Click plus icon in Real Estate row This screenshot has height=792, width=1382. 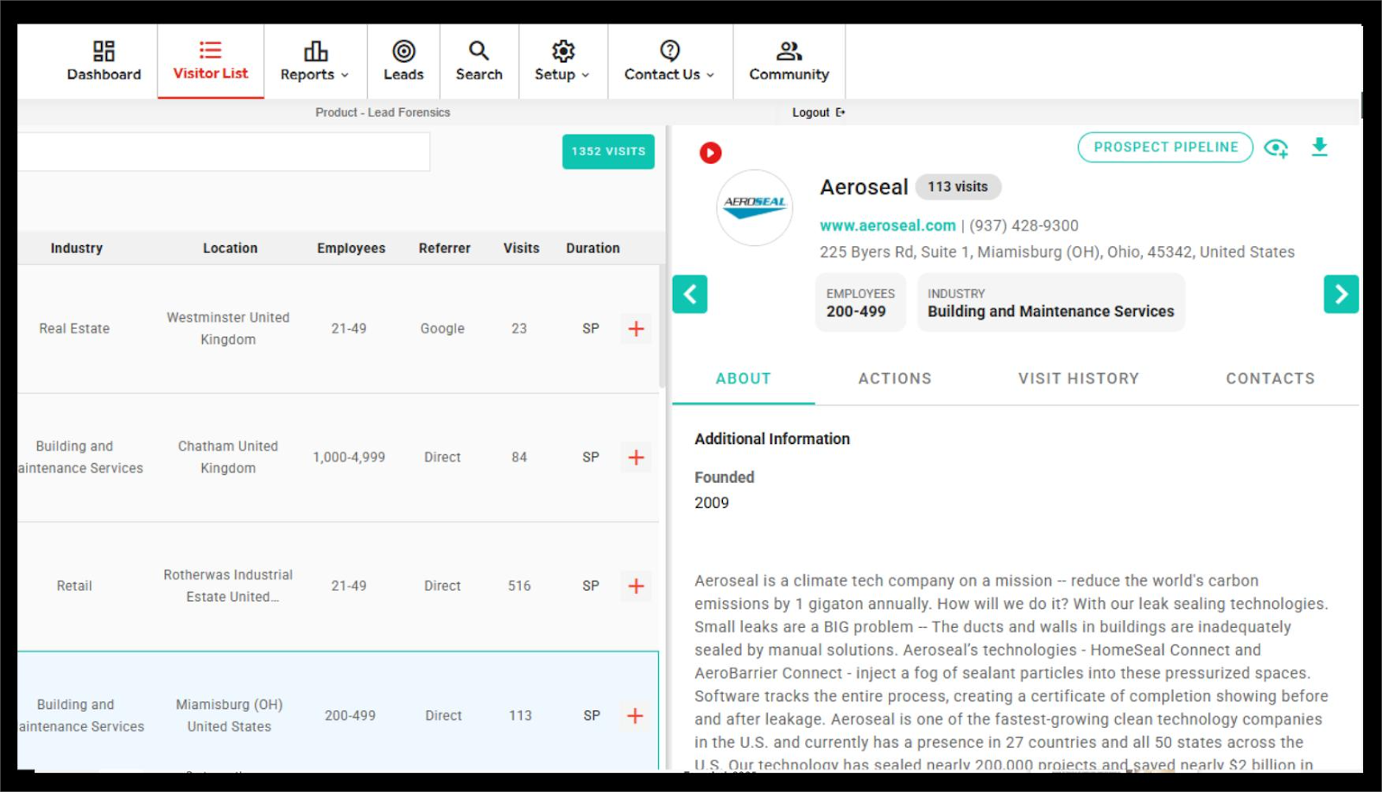click(x=636, y=329)
